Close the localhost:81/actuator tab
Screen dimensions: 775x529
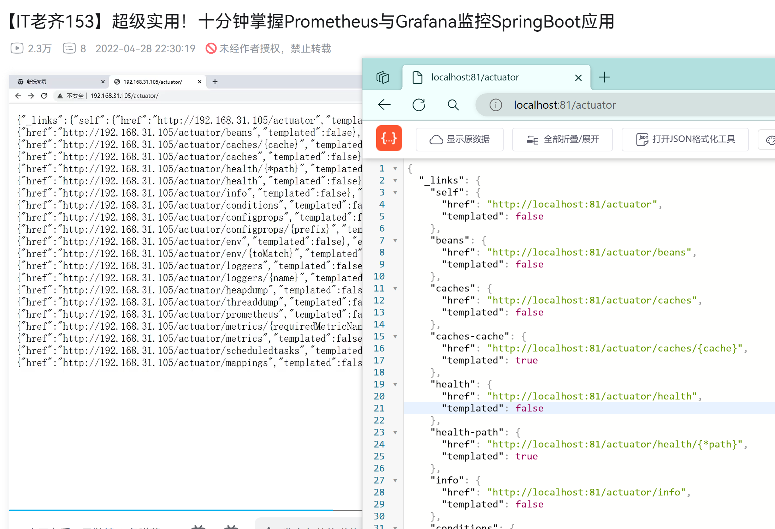[578, 78]
